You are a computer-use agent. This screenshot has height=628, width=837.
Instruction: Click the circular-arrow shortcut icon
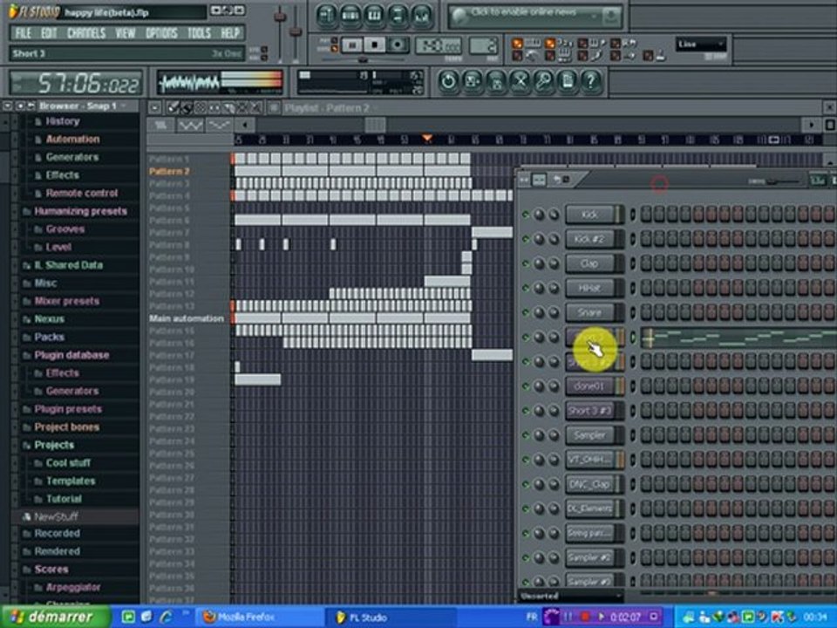pyautogui.click(x=448, y=82)
